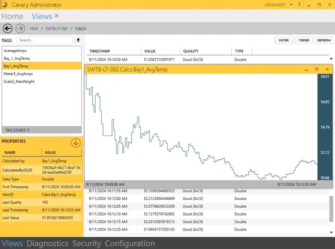Click the maximize icon on the trend popup
The width and height of the screenshot is (335, 249).
click(316, 69)
